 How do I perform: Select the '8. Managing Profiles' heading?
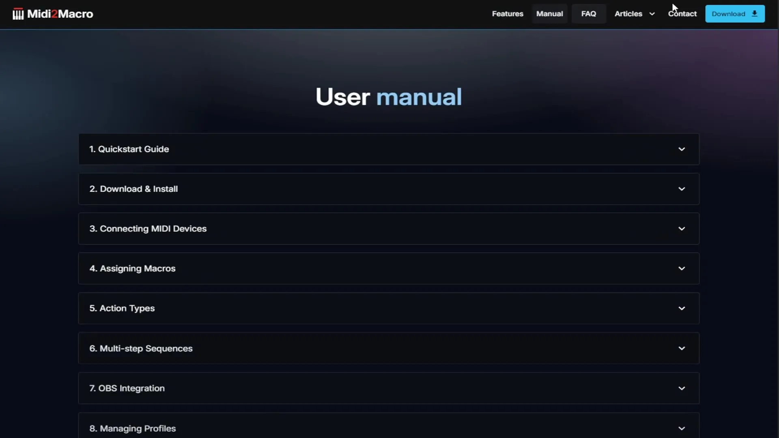133,428
